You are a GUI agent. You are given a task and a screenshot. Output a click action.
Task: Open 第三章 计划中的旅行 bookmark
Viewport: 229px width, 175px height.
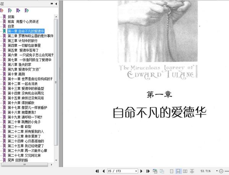[23, 41]
